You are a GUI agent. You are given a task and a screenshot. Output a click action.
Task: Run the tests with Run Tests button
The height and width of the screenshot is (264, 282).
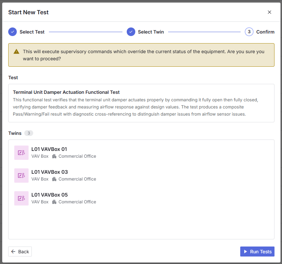(x=257, y=252)
